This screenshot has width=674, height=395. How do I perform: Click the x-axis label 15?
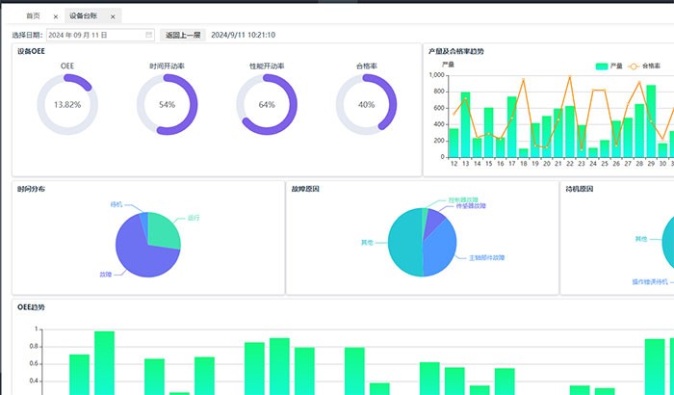489,164
